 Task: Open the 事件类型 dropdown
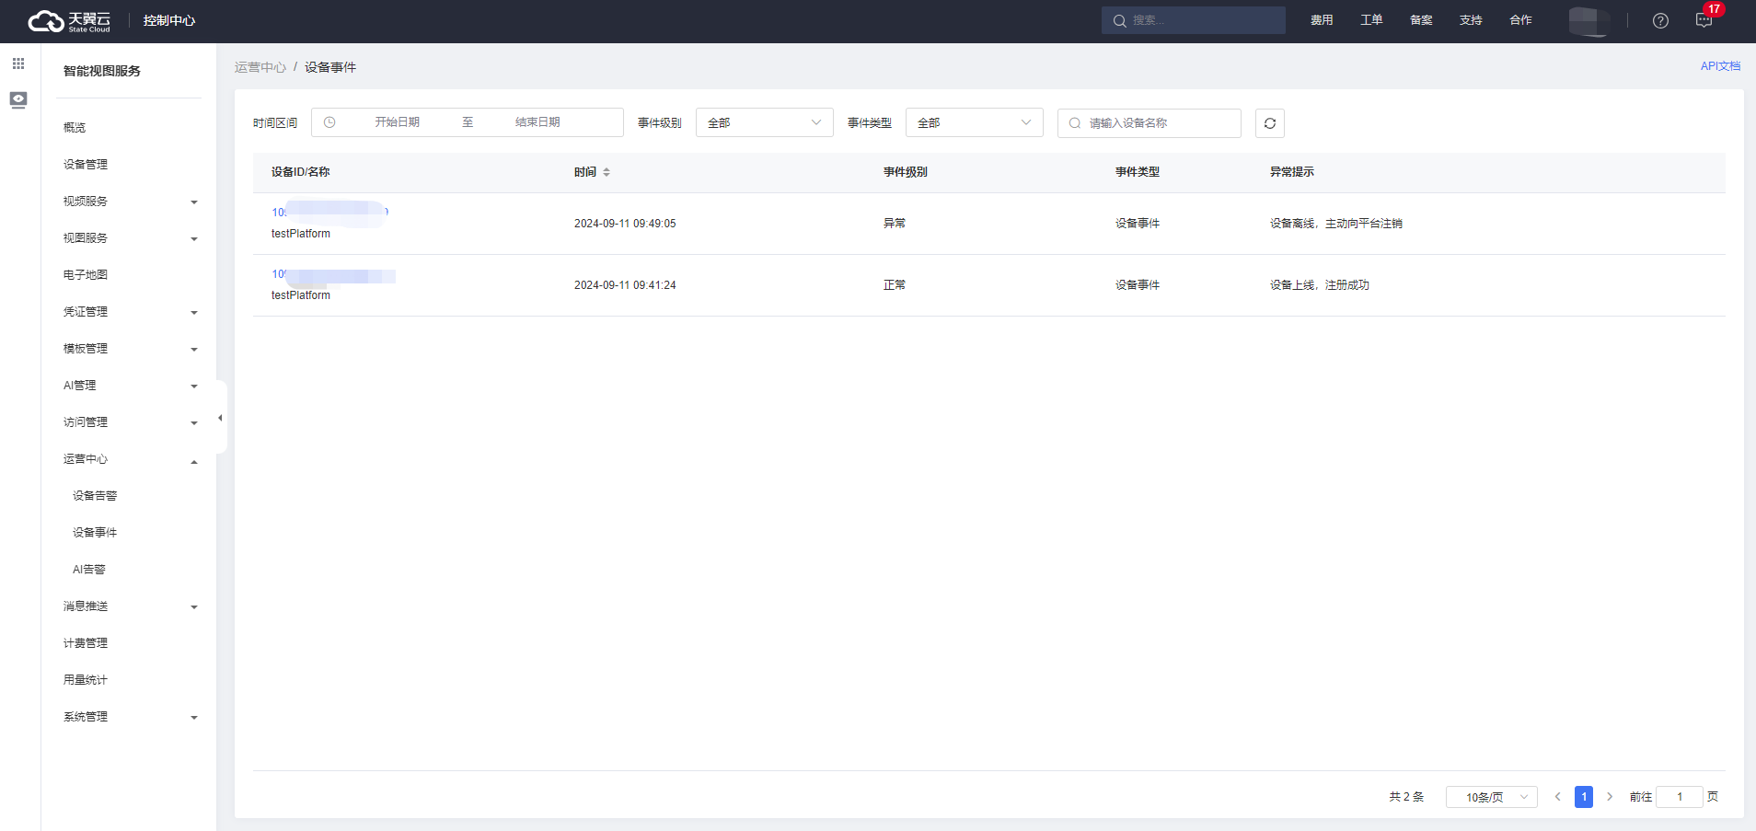tap(974, 122)
